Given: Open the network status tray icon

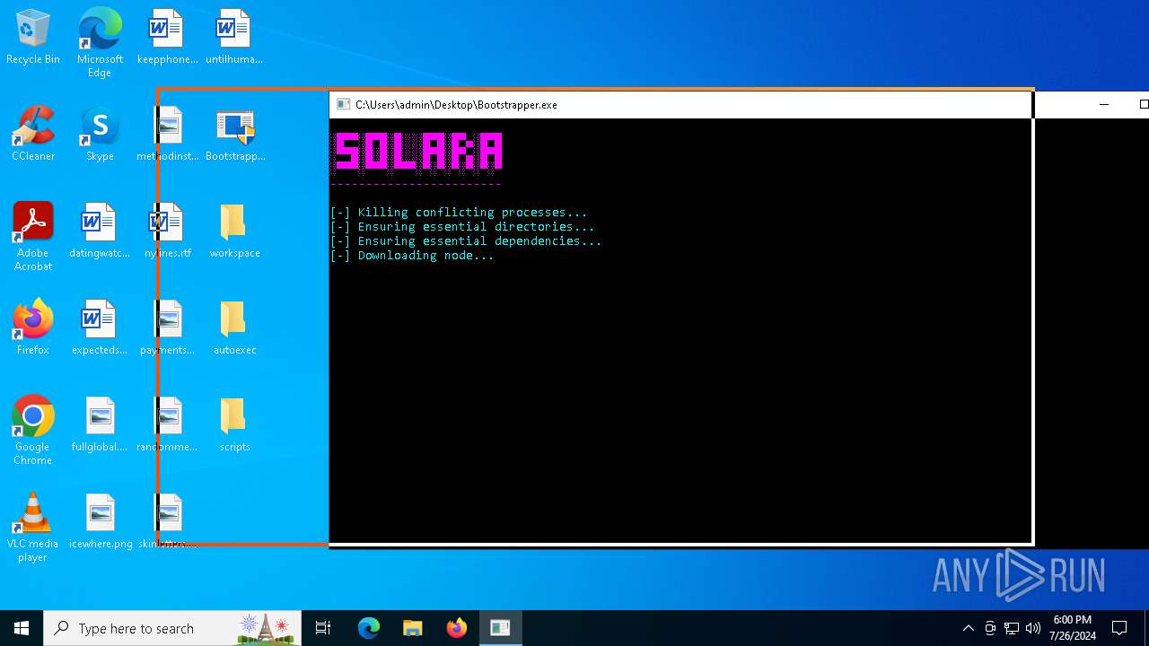Looking at the screenshot, I should tap(1012, 628).
